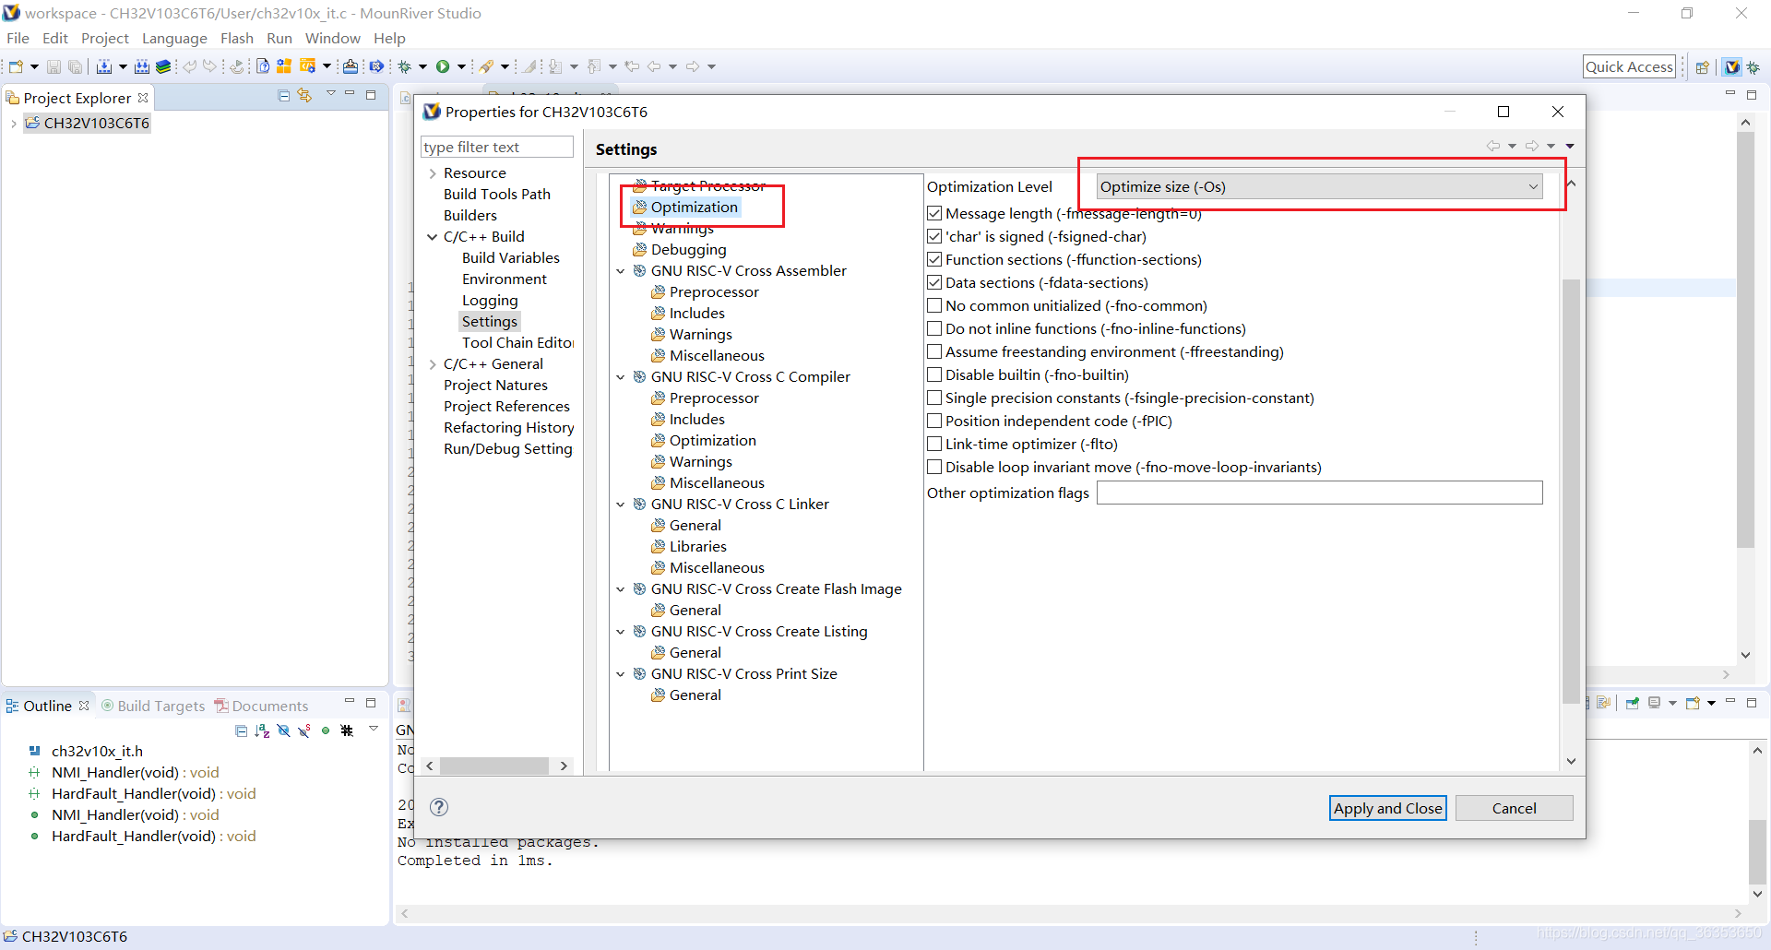This screenshot has height=950, width=1771.
Task: Enable No common unitialized (-fno-common)
Action: [x=934, y=305]
